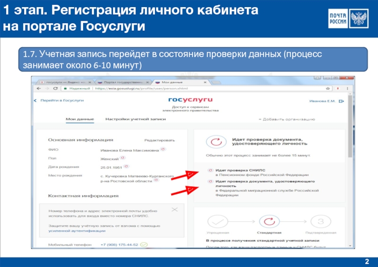Open the browser three-dot menu
The image size is (378, 267).
pyautogui.click(x=347, y=88)
